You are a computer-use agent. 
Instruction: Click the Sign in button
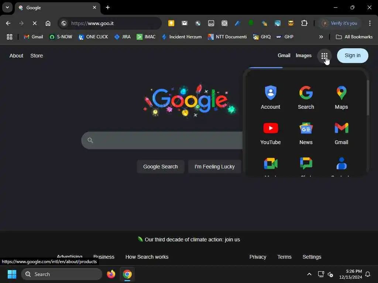353,56
